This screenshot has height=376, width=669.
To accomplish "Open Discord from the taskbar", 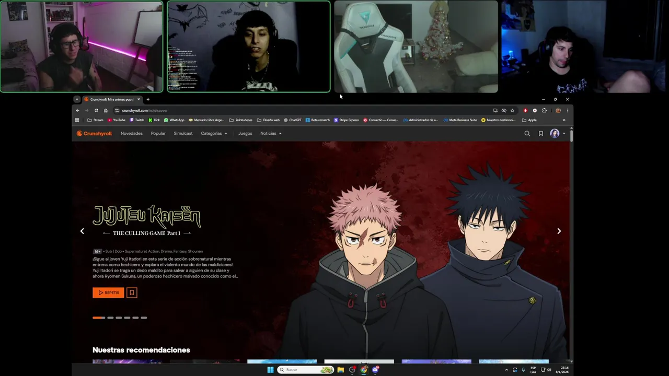I will (375, 370).
